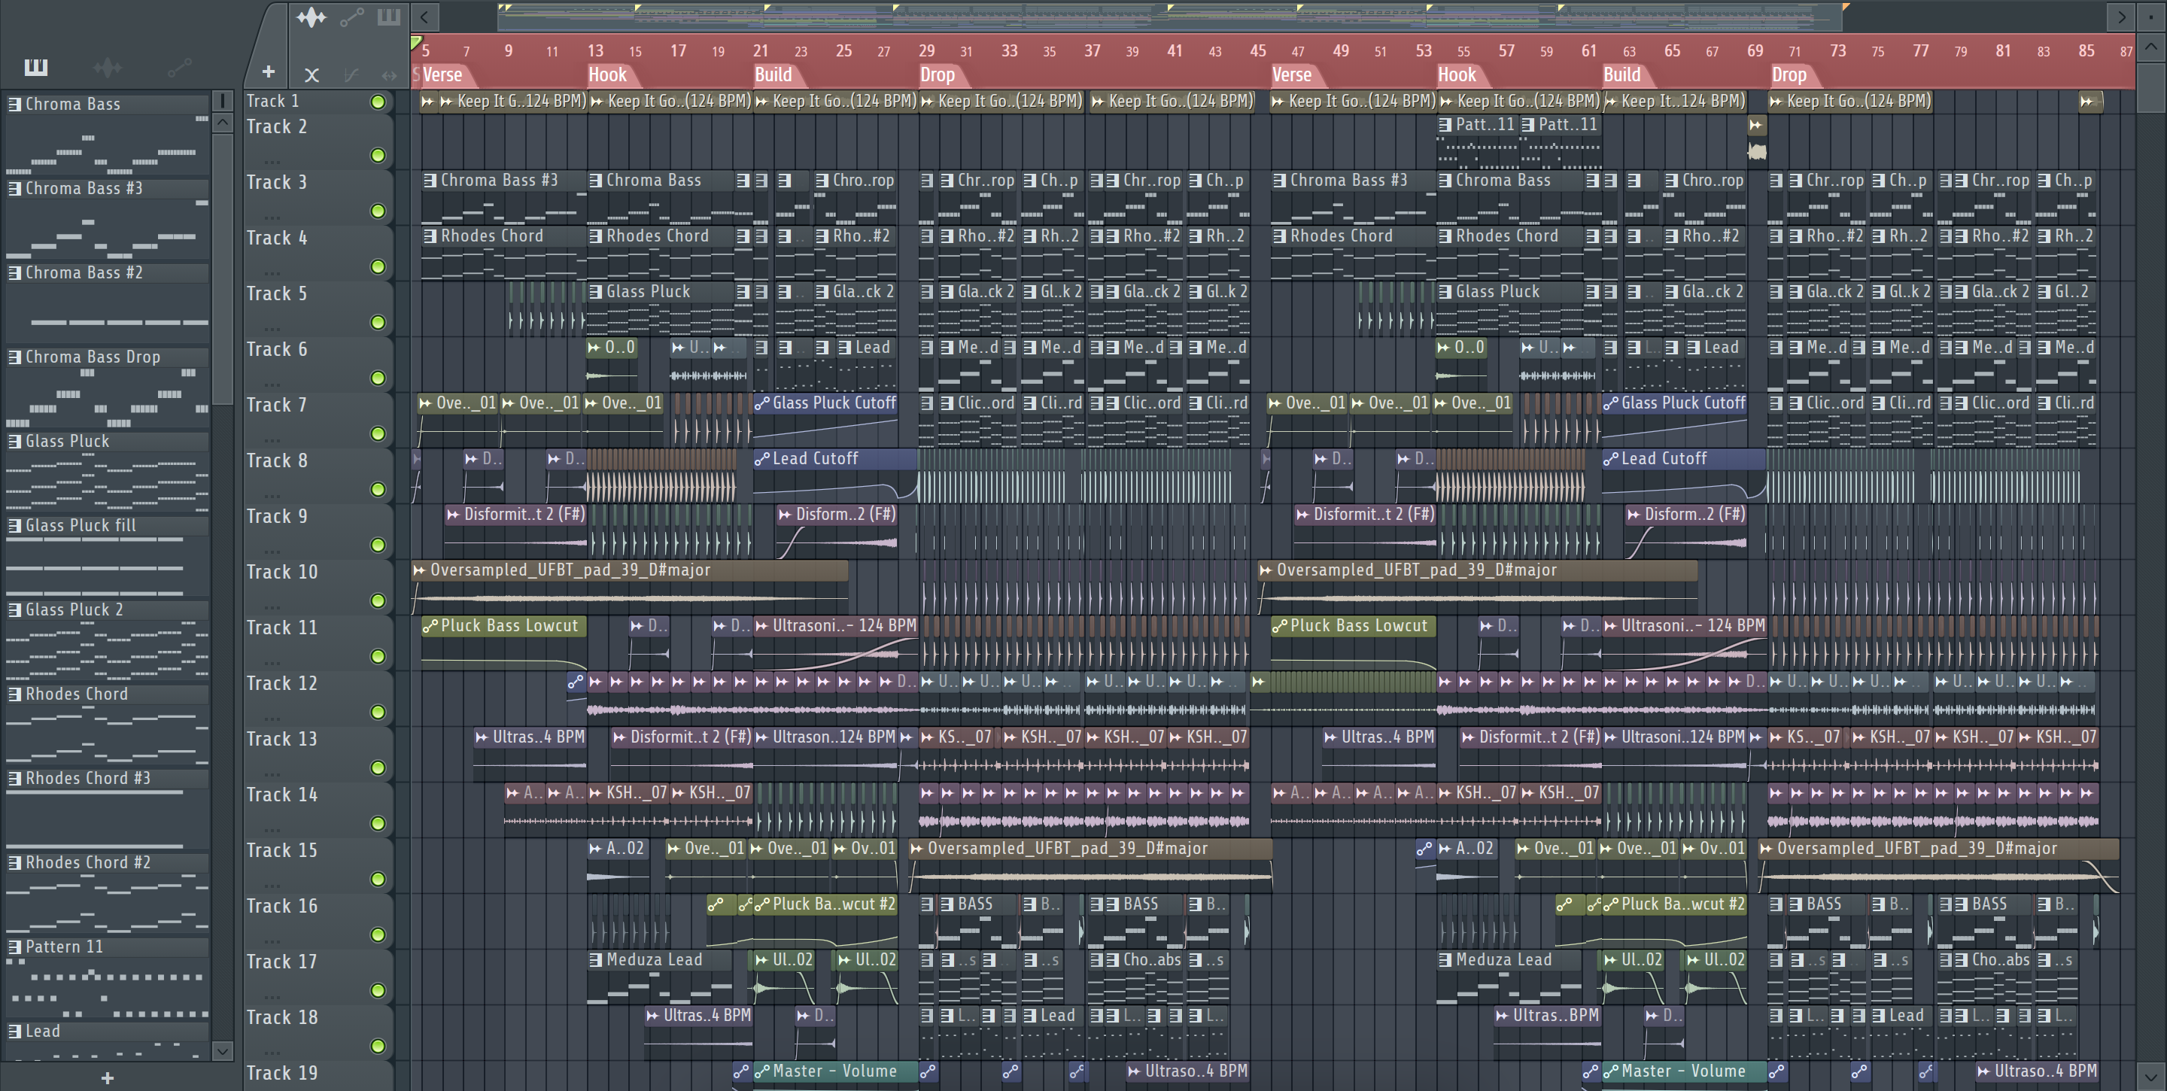The width and height of the screenshot is (2167, 1091).
Task: Mute Track 5
Action: 378,322
